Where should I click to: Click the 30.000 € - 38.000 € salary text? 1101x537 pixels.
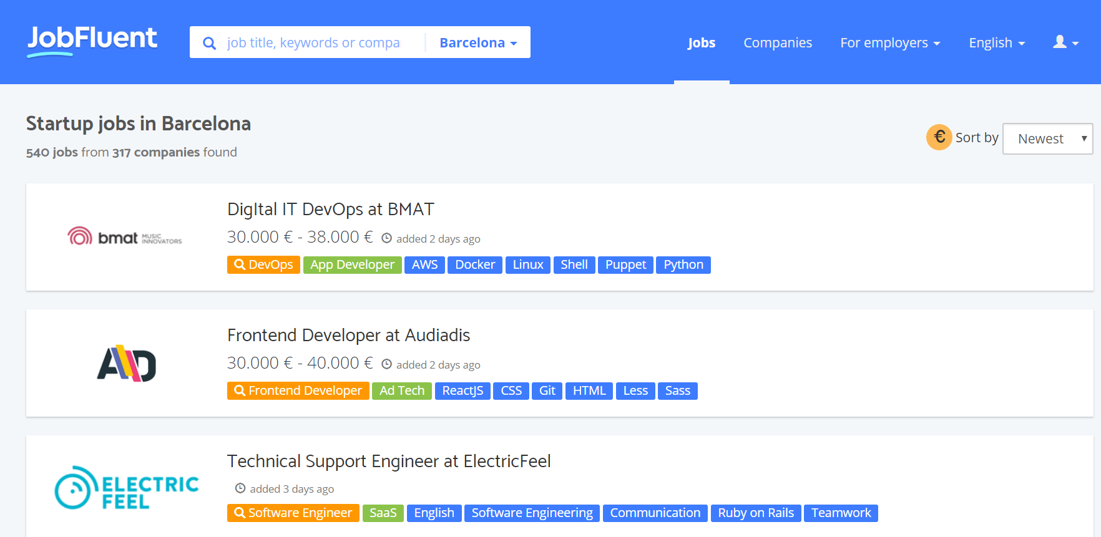(300, 238)
